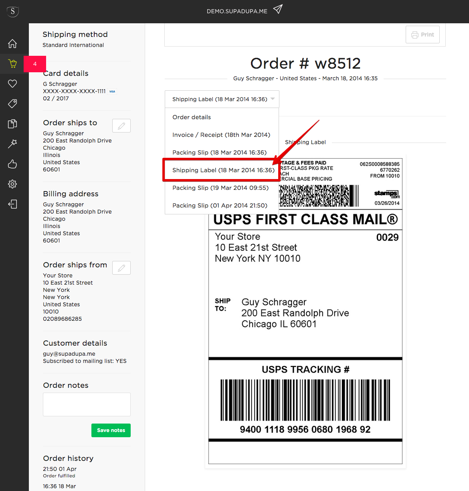Select Order details from dropdown list
The width and height of the screenshot is (469, 491).
point(192,117)
